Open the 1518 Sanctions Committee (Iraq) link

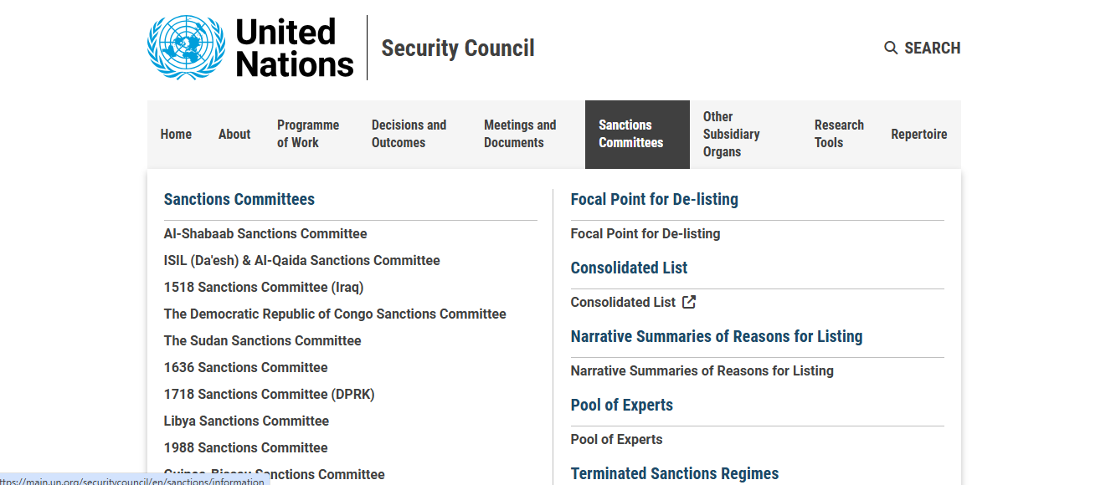(x=264, y=287)
